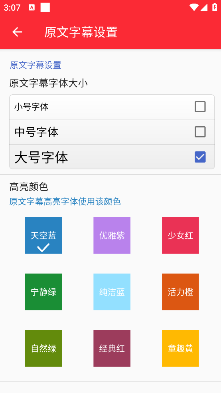
Task: Tap the white square notification icon
Action: click(45, 8)
